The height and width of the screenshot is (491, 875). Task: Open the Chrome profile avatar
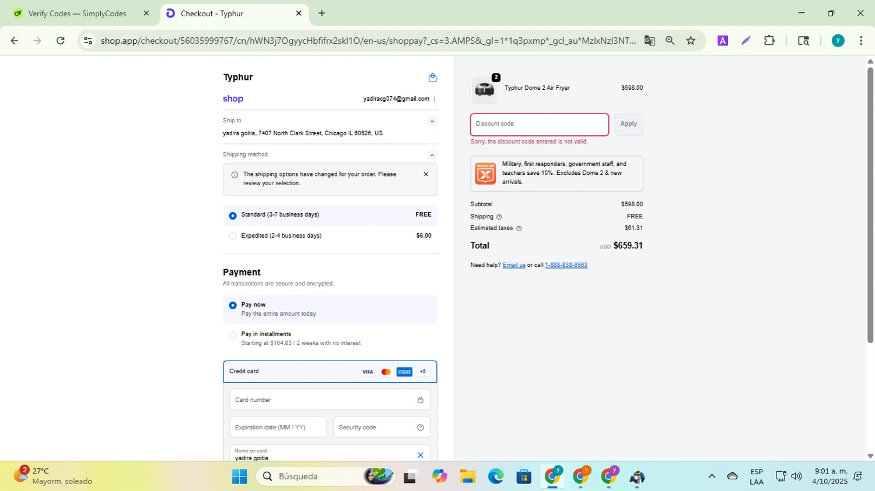click(838, 41)
